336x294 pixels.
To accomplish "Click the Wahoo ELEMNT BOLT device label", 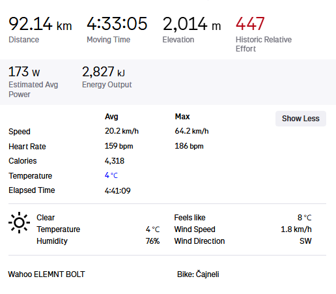I will (x=46, y=274).
